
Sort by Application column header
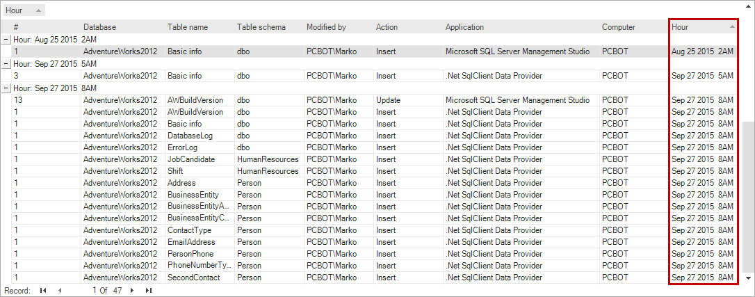464,27
